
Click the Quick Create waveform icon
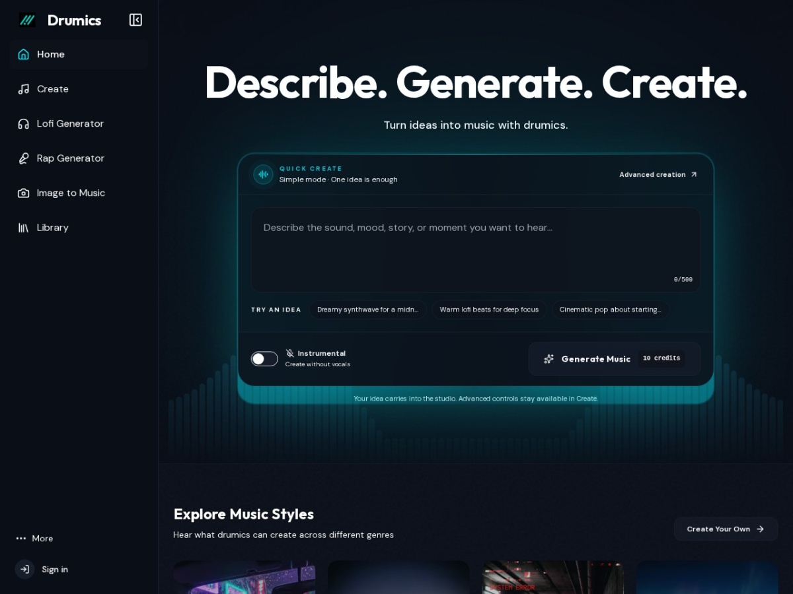pyautogui.click(x=263, y=174)
